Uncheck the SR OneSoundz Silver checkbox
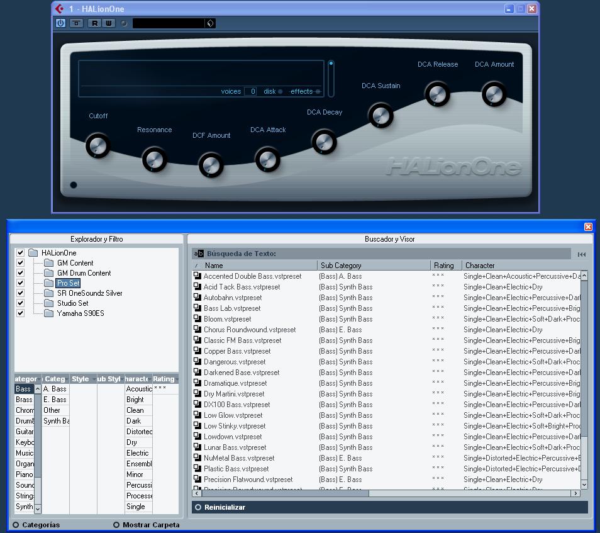 [x=20, y=293]
